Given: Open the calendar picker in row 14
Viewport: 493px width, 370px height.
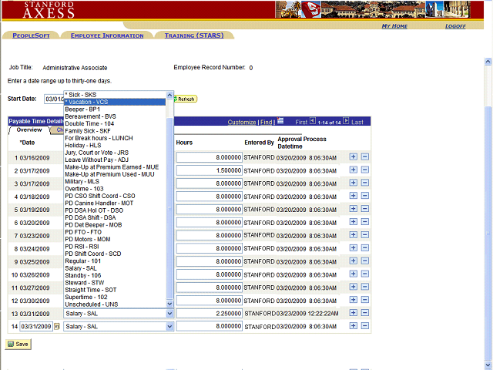Looking at the screenshot, I should click(x=56, y=327).
